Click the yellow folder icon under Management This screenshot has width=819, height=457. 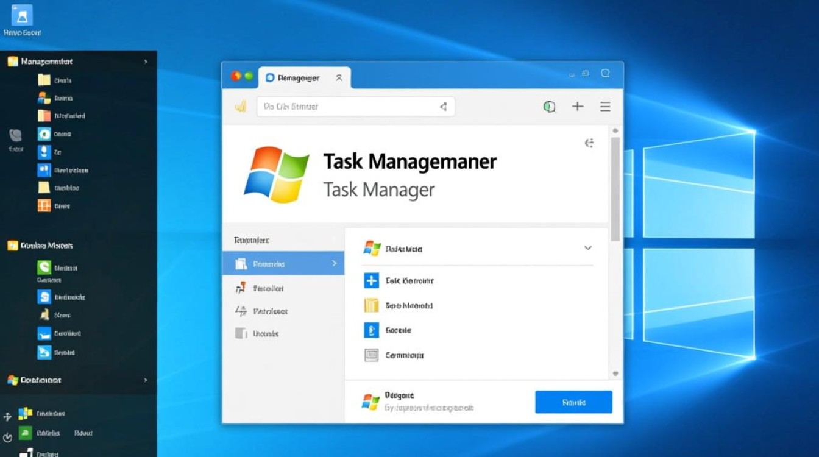coord(44,80)
